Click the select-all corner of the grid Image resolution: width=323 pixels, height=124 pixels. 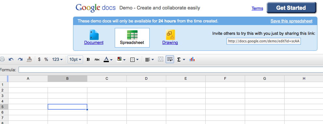tap(4, 78)
